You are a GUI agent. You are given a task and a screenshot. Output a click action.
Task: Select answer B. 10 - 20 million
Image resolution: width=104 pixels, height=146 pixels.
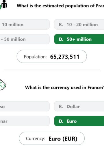click(x=79, y=24)
